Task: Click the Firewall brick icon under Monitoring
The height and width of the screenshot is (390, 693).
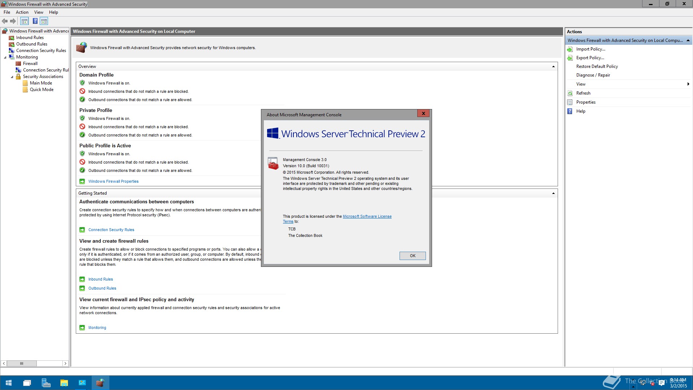Action: 18,64
